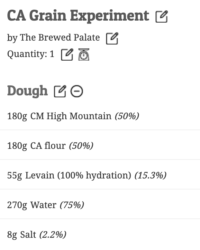Click the CA Grain Experiment heading text

click(78, 16)
